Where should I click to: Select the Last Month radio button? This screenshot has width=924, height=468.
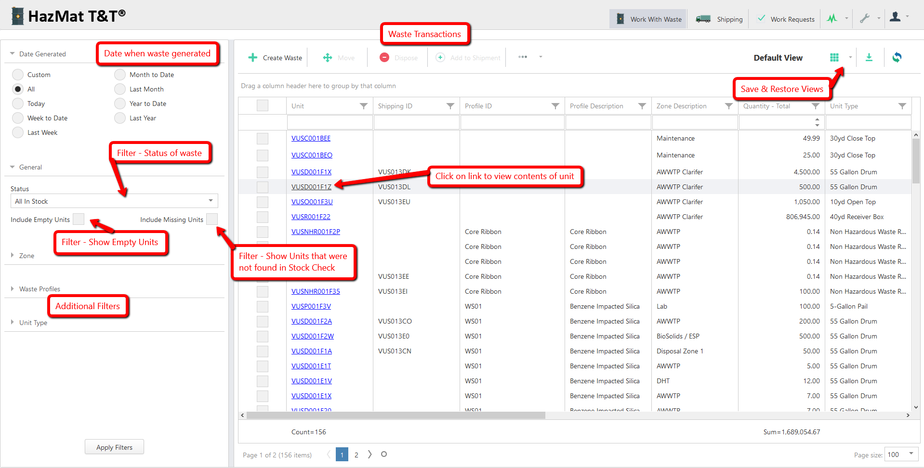tap(120, 89)
